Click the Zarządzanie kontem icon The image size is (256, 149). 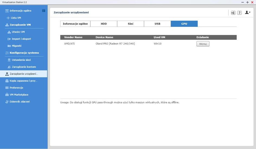pos(9,67)
